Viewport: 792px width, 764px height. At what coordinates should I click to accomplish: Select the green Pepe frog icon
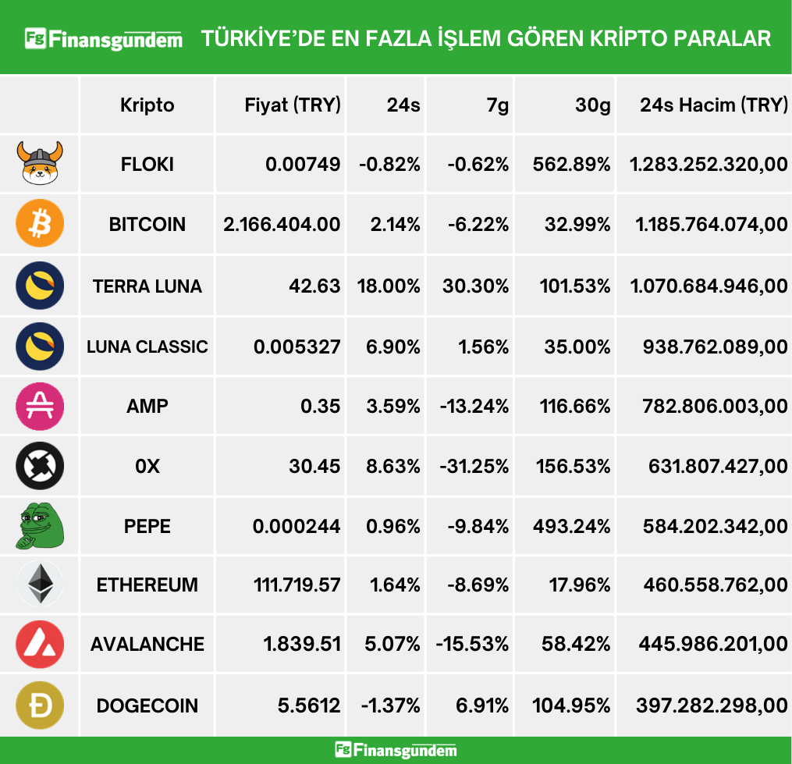coord(40,526)
